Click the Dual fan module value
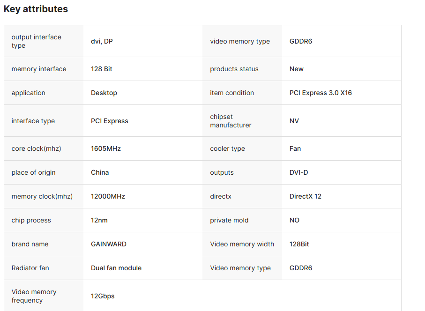This screenshot has height=311, width=425. [116, 268]
